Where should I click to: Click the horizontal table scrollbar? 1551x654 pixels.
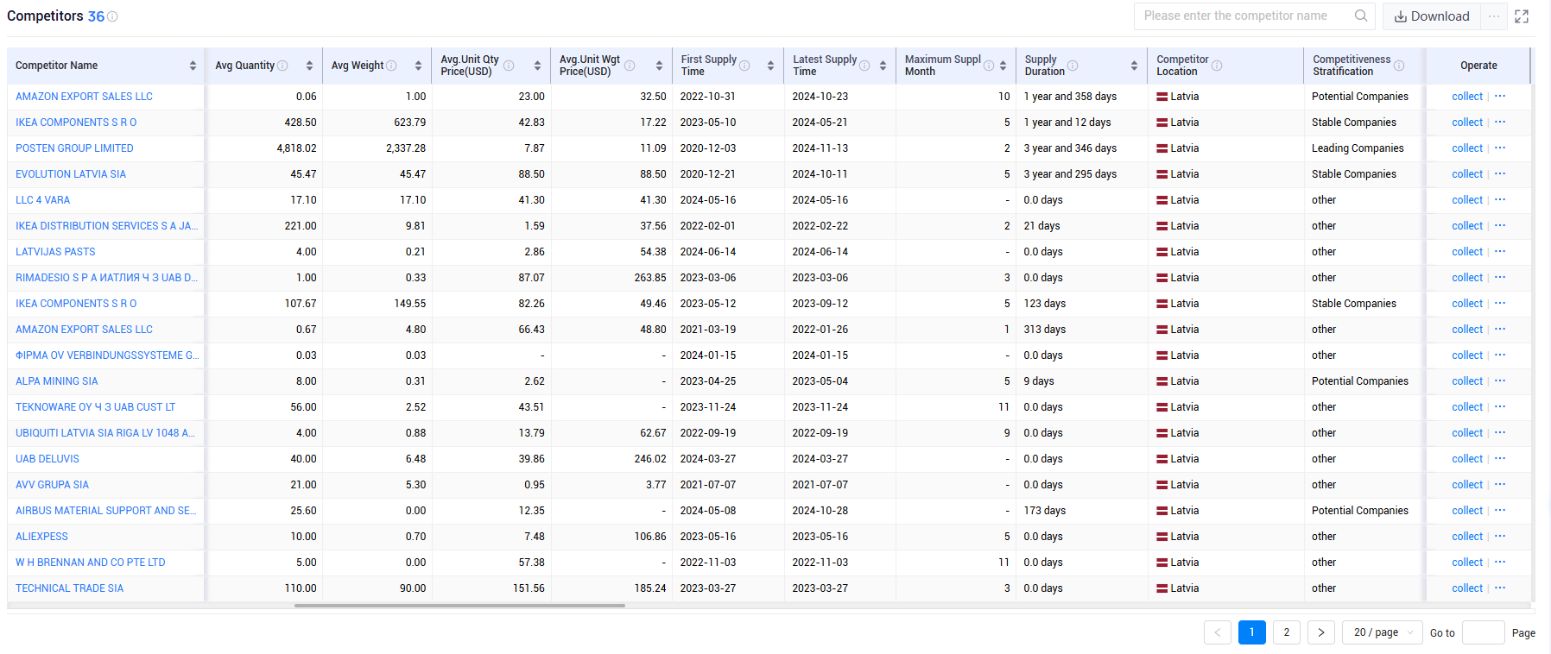tap(459, 606)
